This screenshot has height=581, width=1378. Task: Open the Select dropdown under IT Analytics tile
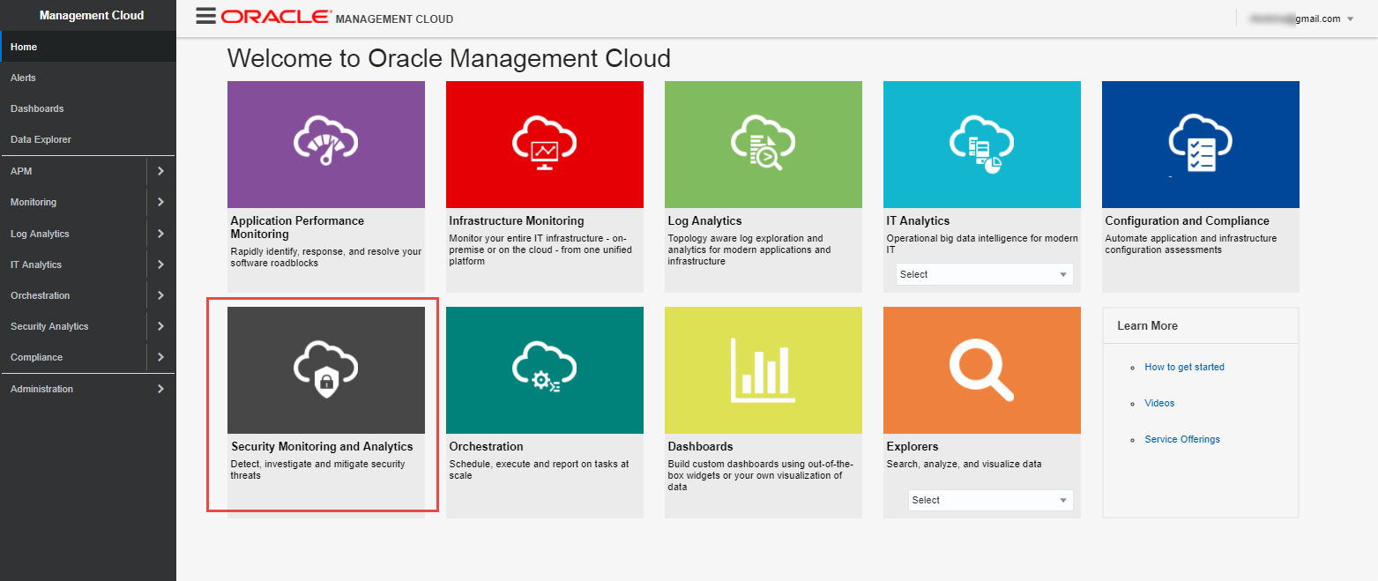985,274
